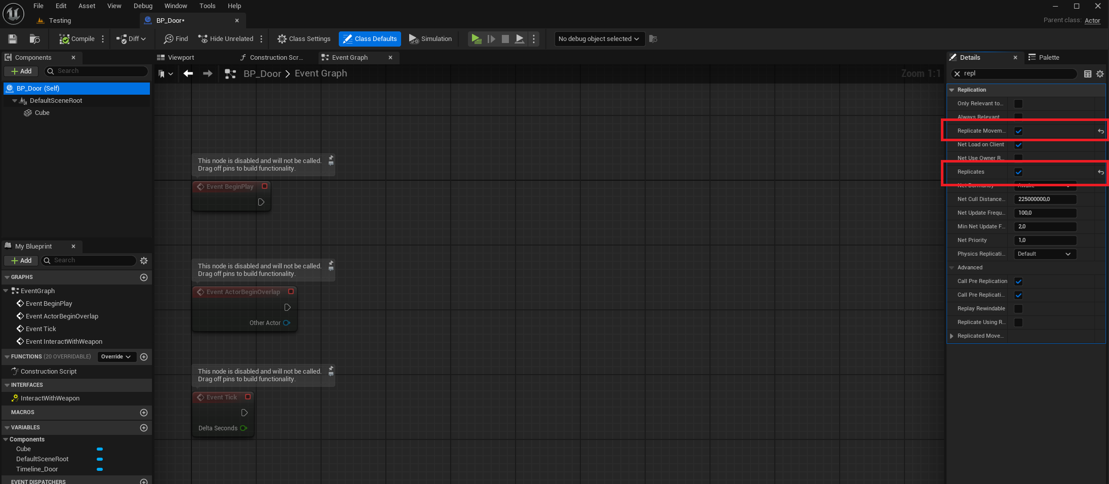Open Details panel settings gear
Viewport: 1109px width, 484px height.
click(1100, 74)
